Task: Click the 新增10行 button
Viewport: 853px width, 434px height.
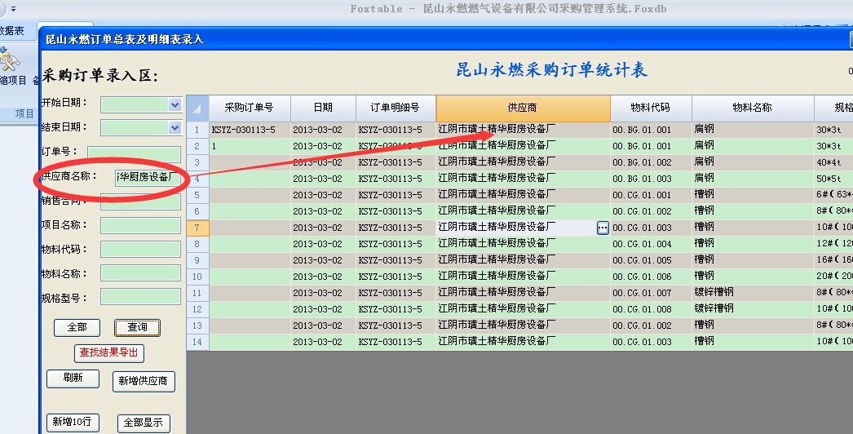Action: 72,422
